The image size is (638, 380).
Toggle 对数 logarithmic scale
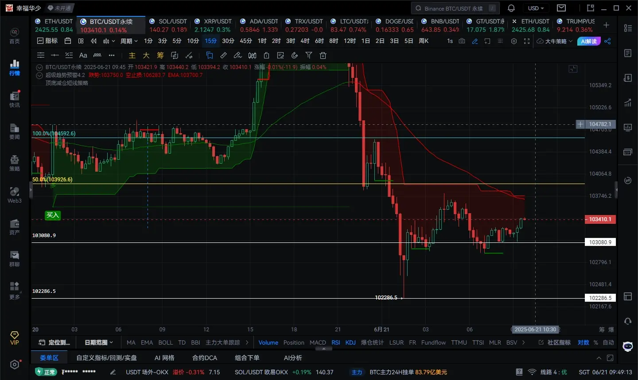coord(584,342)
